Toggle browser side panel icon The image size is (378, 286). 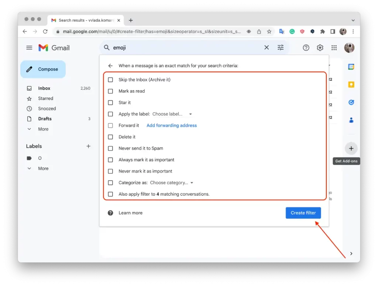point(333,32)
